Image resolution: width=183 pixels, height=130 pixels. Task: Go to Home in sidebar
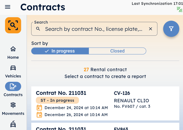(x=13, y=53)
